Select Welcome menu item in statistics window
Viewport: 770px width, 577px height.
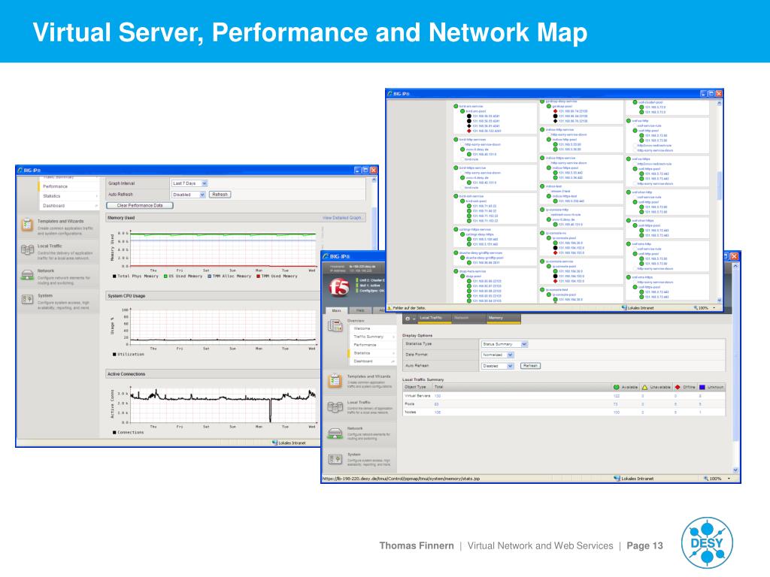(362, 329)
